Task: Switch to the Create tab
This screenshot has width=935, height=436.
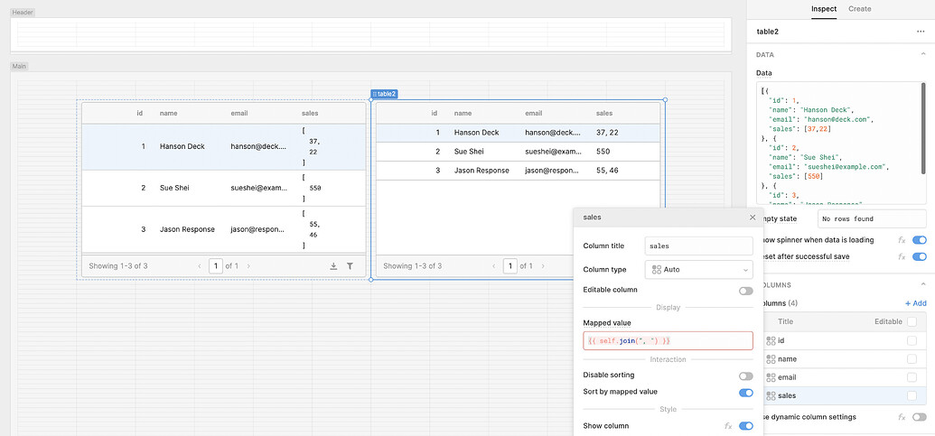Action: click(859, 9)
